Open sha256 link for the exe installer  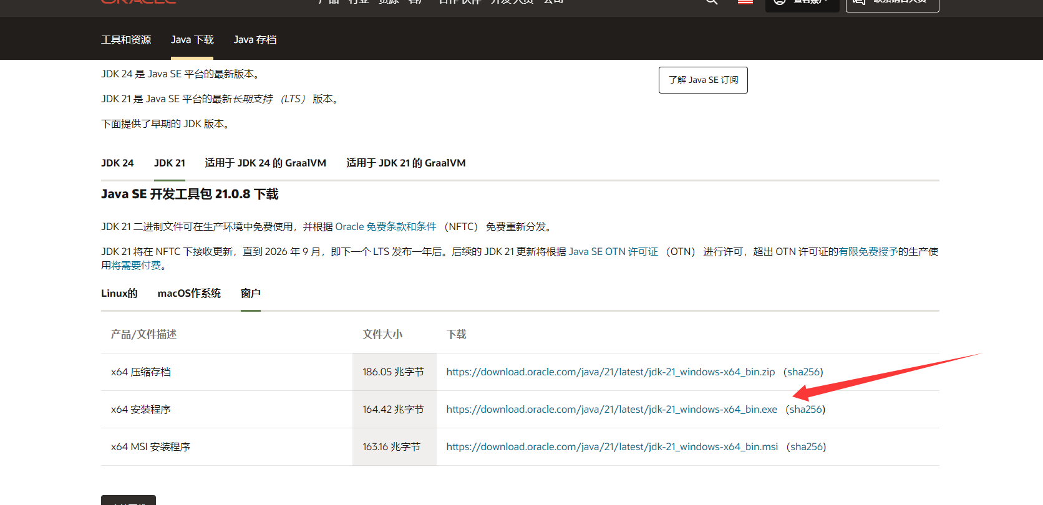(x=805, y=409)
